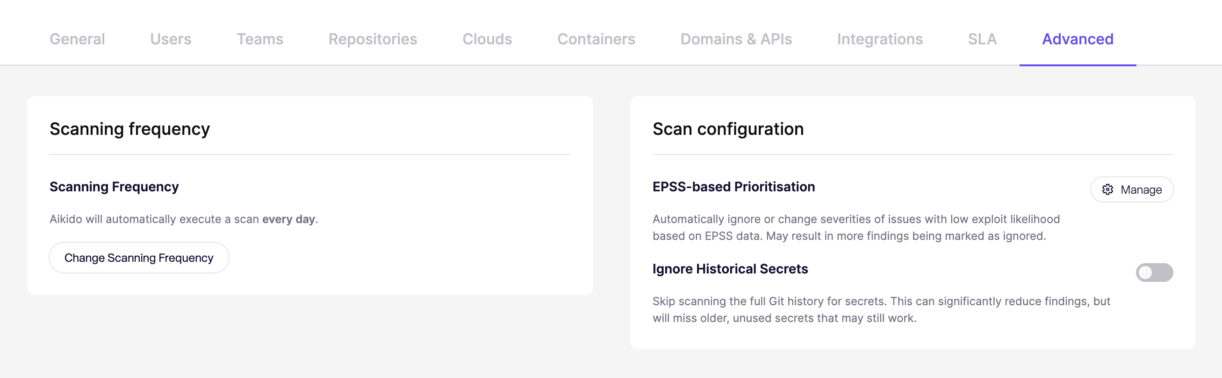Screen dimensions: 1222x378
Task: Click the 'every day' scan frequency text
Action: point(288,219)
